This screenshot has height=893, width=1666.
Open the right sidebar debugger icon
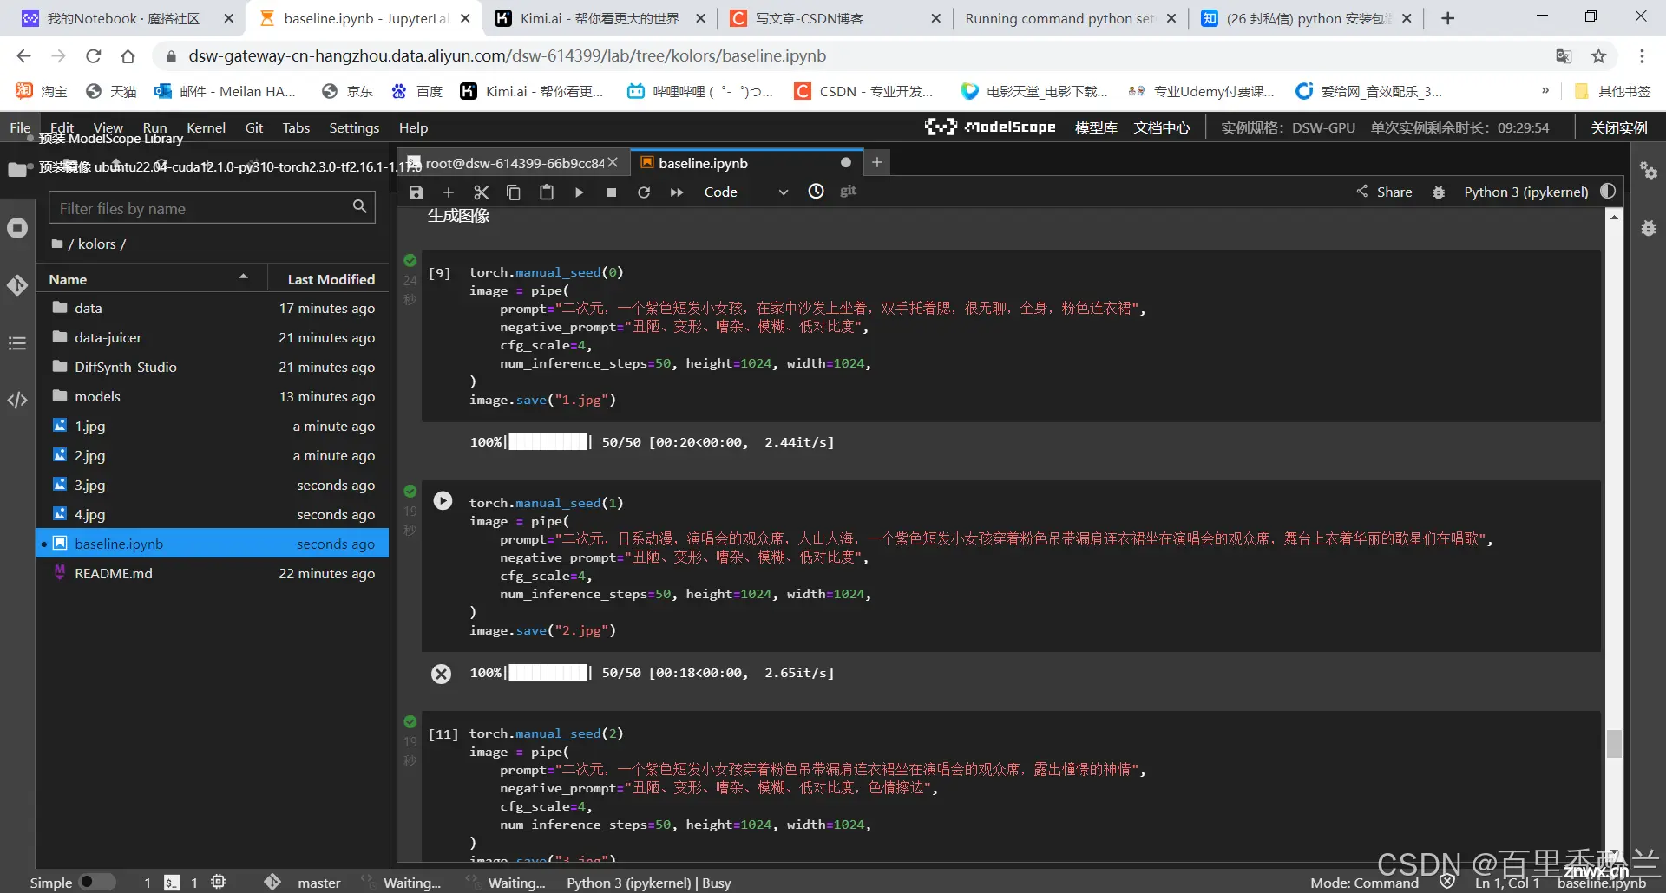pyautogui.click(x=1649, y=228)
